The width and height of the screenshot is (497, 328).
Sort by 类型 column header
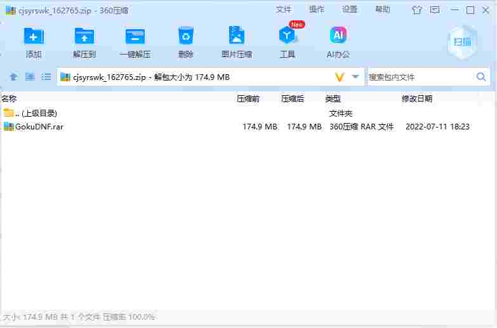[333, 98]
